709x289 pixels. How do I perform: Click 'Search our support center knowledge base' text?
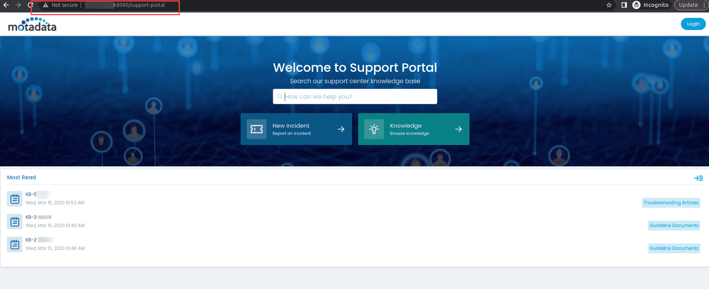(x=355, y=81)
